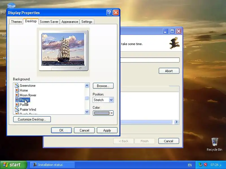The height and width of the screenshot is (169, 226).
Task: Click background list scroll up arrow
Action: point(87,86)
